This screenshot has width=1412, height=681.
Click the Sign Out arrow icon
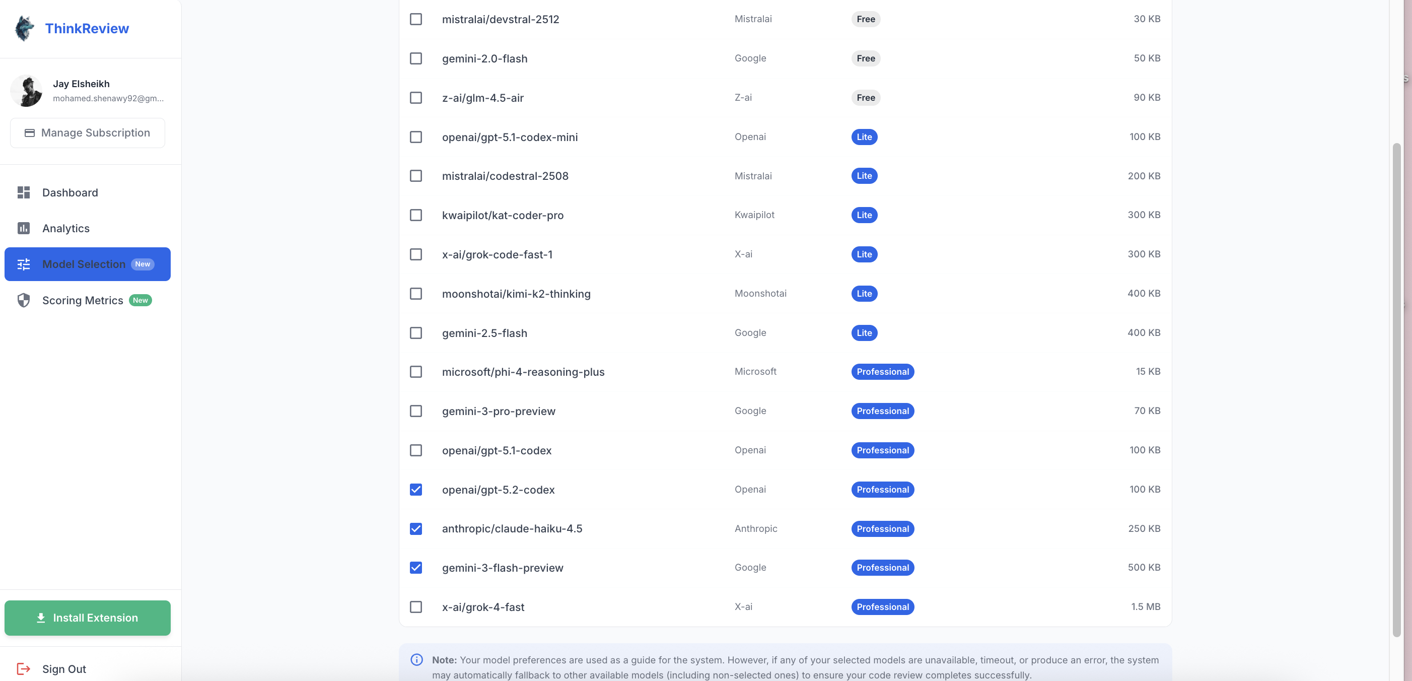23,668
